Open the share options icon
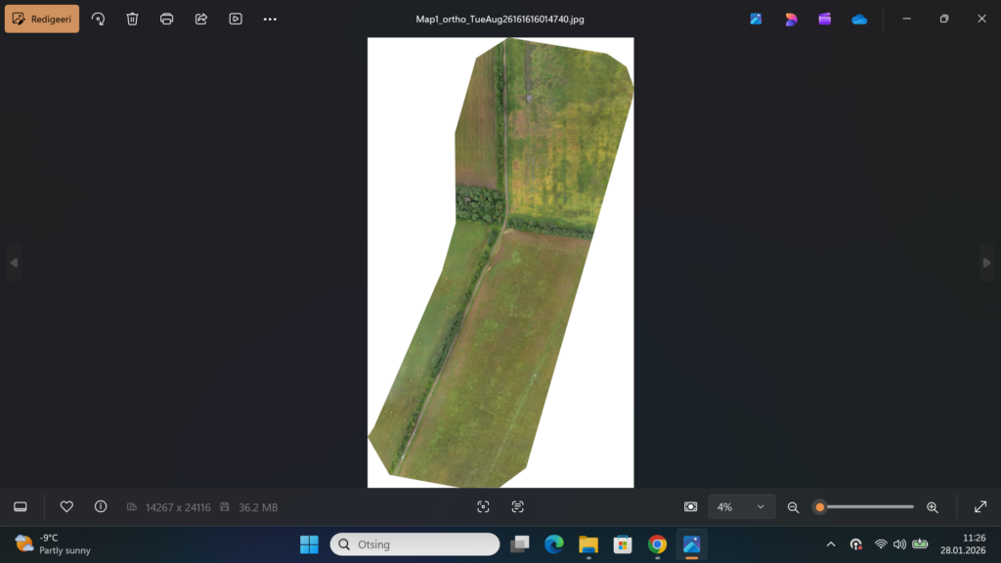The height and width of the screenshot is (563, 1001). tap(201, 19)
